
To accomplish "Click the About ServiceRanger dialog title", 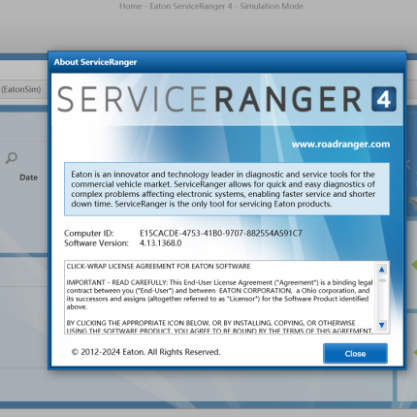I will point(95,62).
